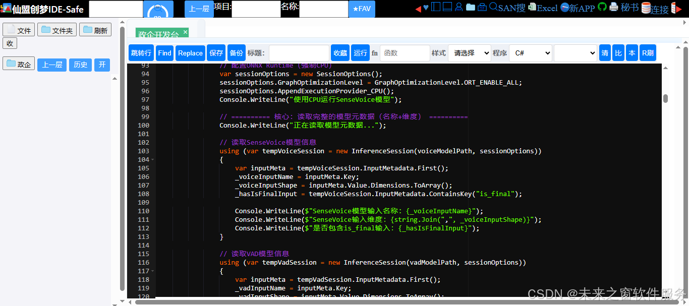
Task: Focus the fn 函数 input field
Action: [x=405, y=53]
